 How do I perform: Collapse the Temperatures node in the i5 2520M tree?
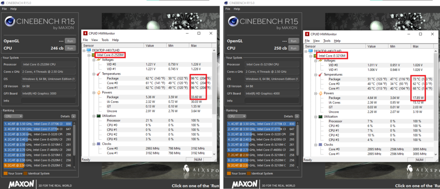[94, 74]
